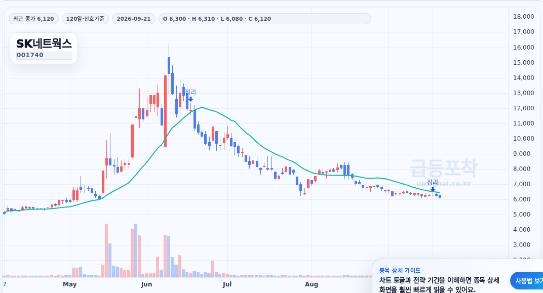This screenshot has height=293, width=543.
Task: Click the SK네트웍스 stock name
Action: click(x=44, y=44)
